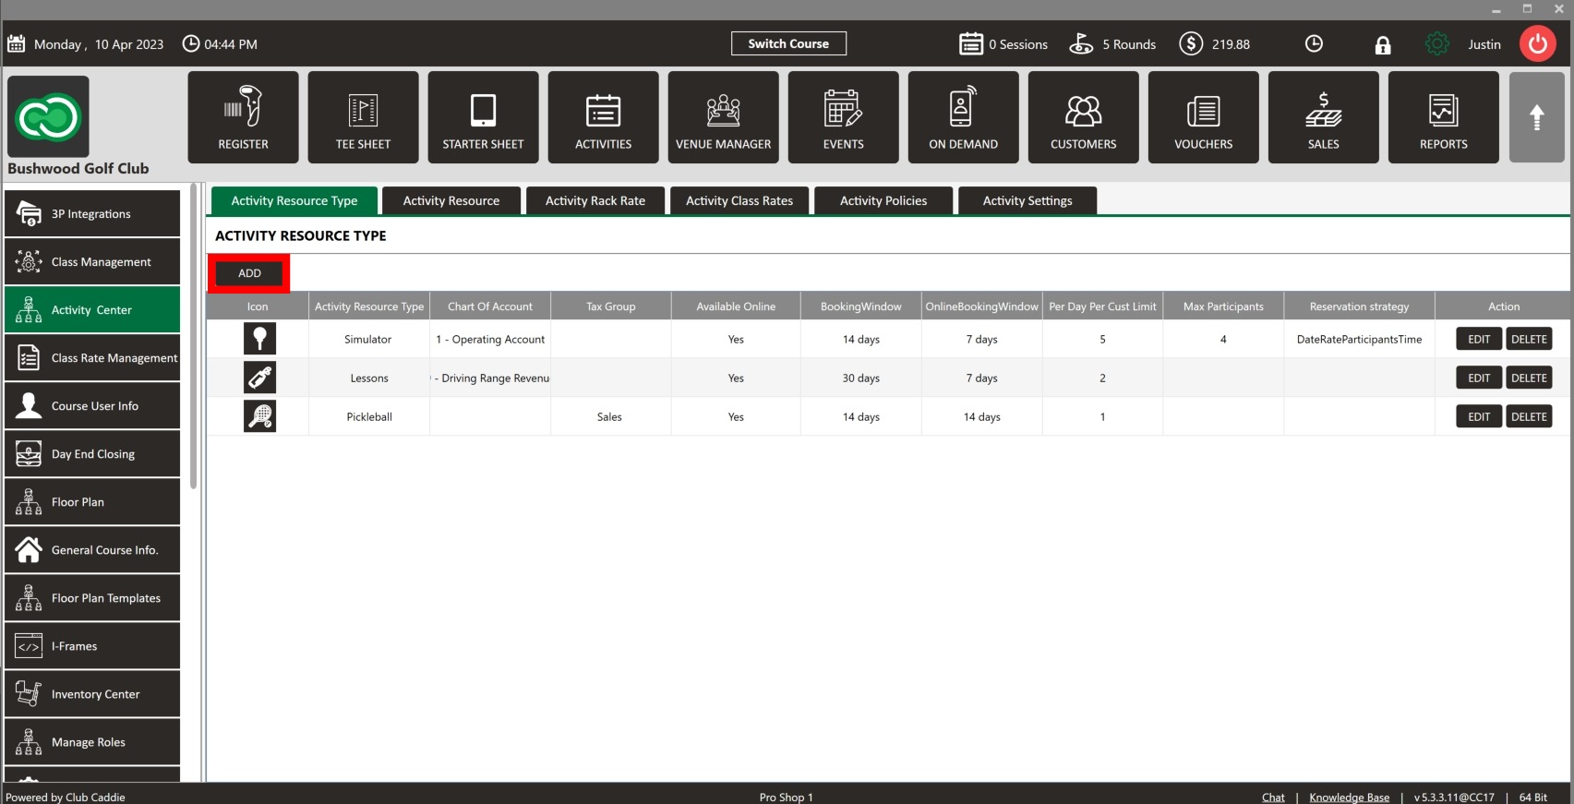Switch to the Activity Policies tab

883,200
